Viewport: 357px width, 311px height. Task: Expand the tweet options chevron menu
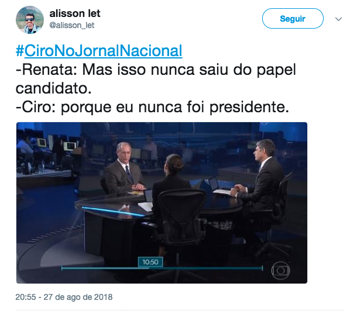click(338, 19)
